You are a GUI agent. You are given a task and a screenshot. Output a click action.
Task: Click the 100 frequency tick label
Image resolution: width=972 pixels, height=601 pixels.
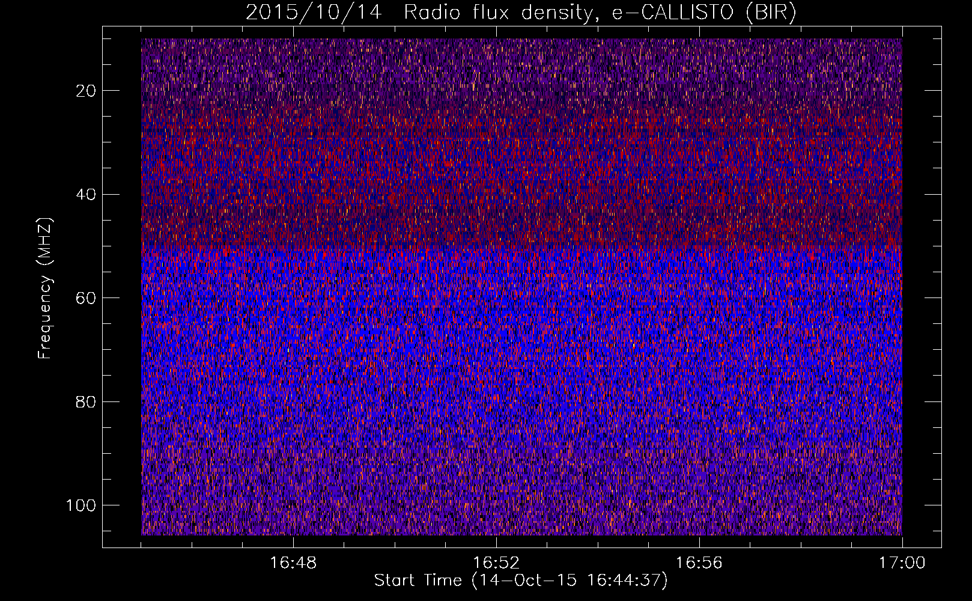(81, 505)
